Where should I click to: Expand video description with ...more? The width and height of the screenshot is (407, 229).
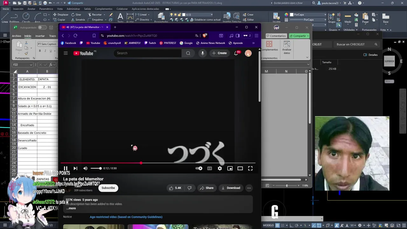[x=71, y=208]
